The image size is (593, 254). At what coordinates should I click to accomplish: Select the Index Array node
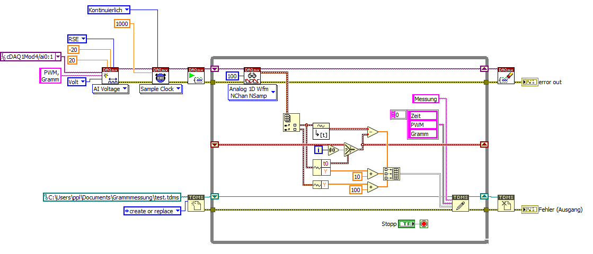tap(291, 122)
